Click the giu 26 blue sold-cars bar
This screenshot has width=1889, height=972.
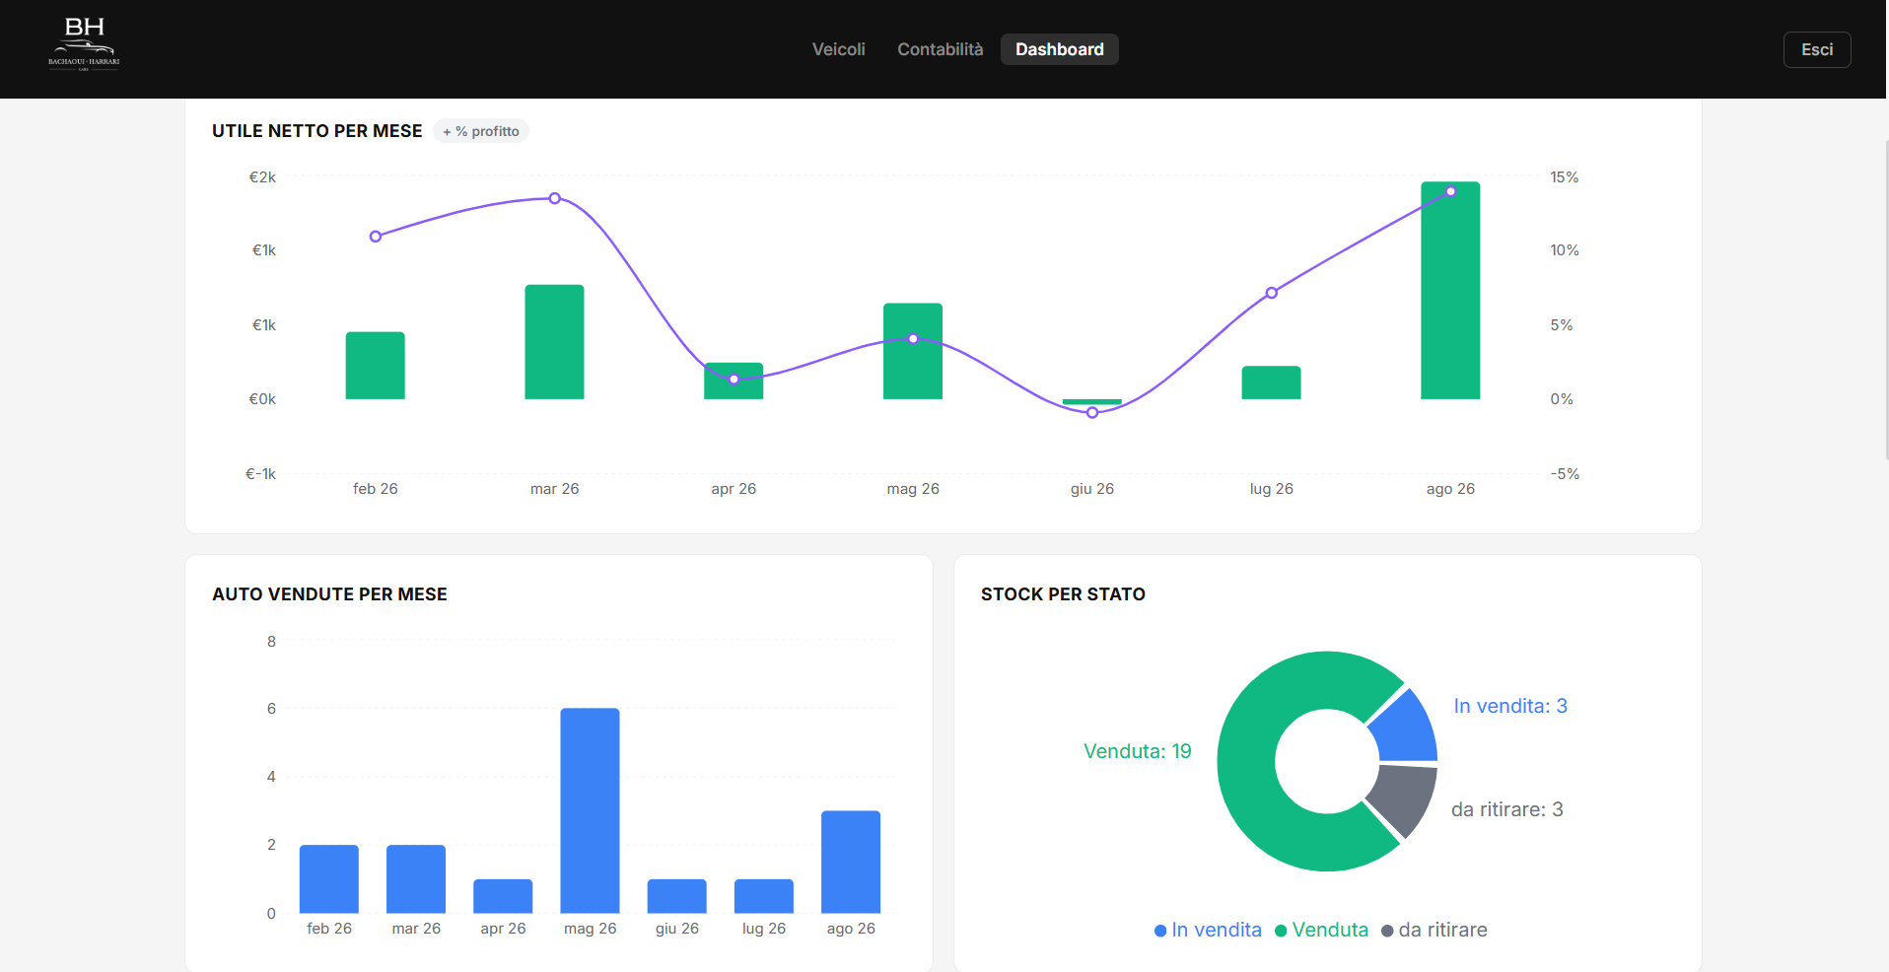coord(677,896)
